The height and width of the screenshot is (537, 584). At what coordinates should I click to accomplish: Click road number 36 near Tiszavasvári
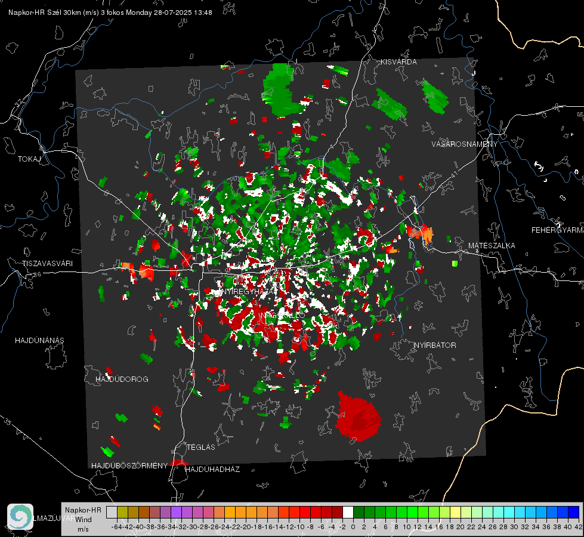(x=37, y=274)
